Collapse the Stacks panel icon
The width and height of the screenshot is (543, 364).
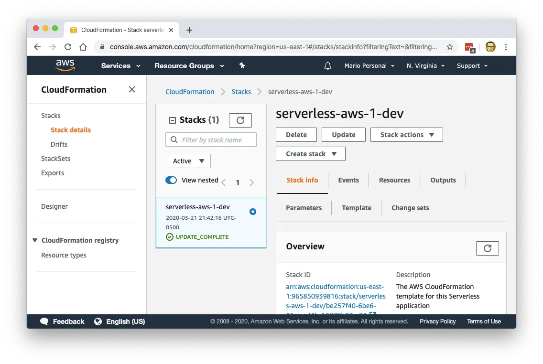pyautogui.click(x=172, y=120)
